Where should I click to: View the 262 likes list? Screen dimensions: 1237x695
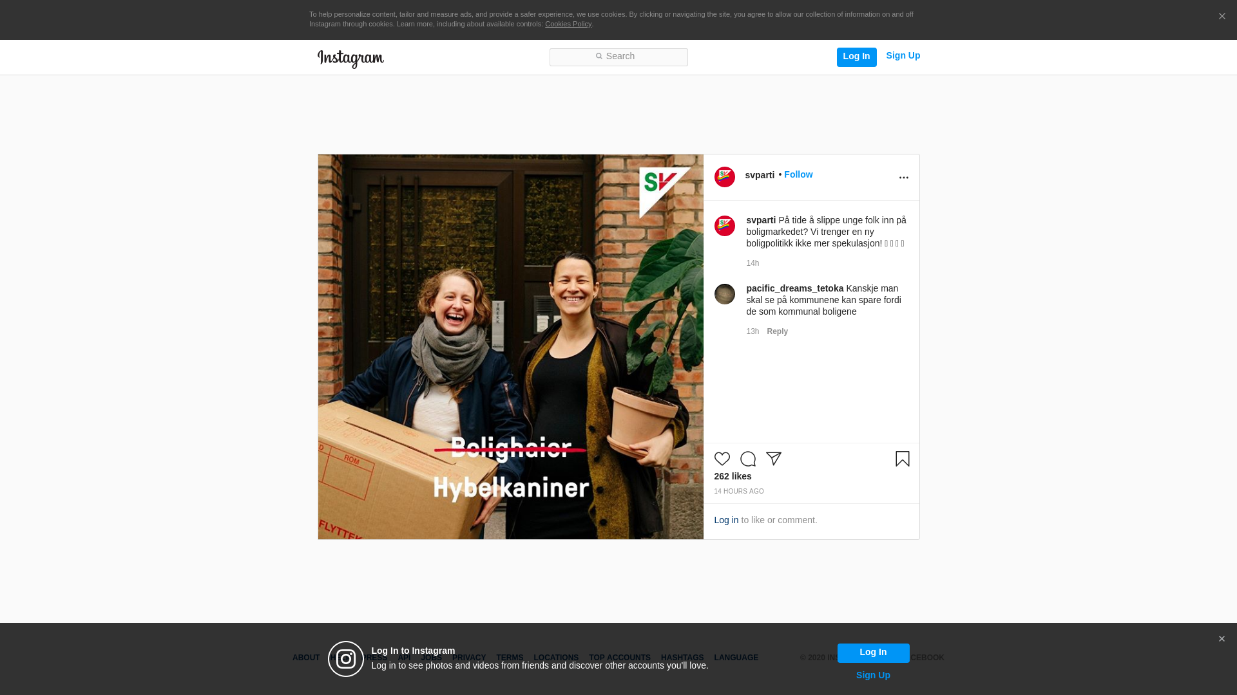point(733,476)
